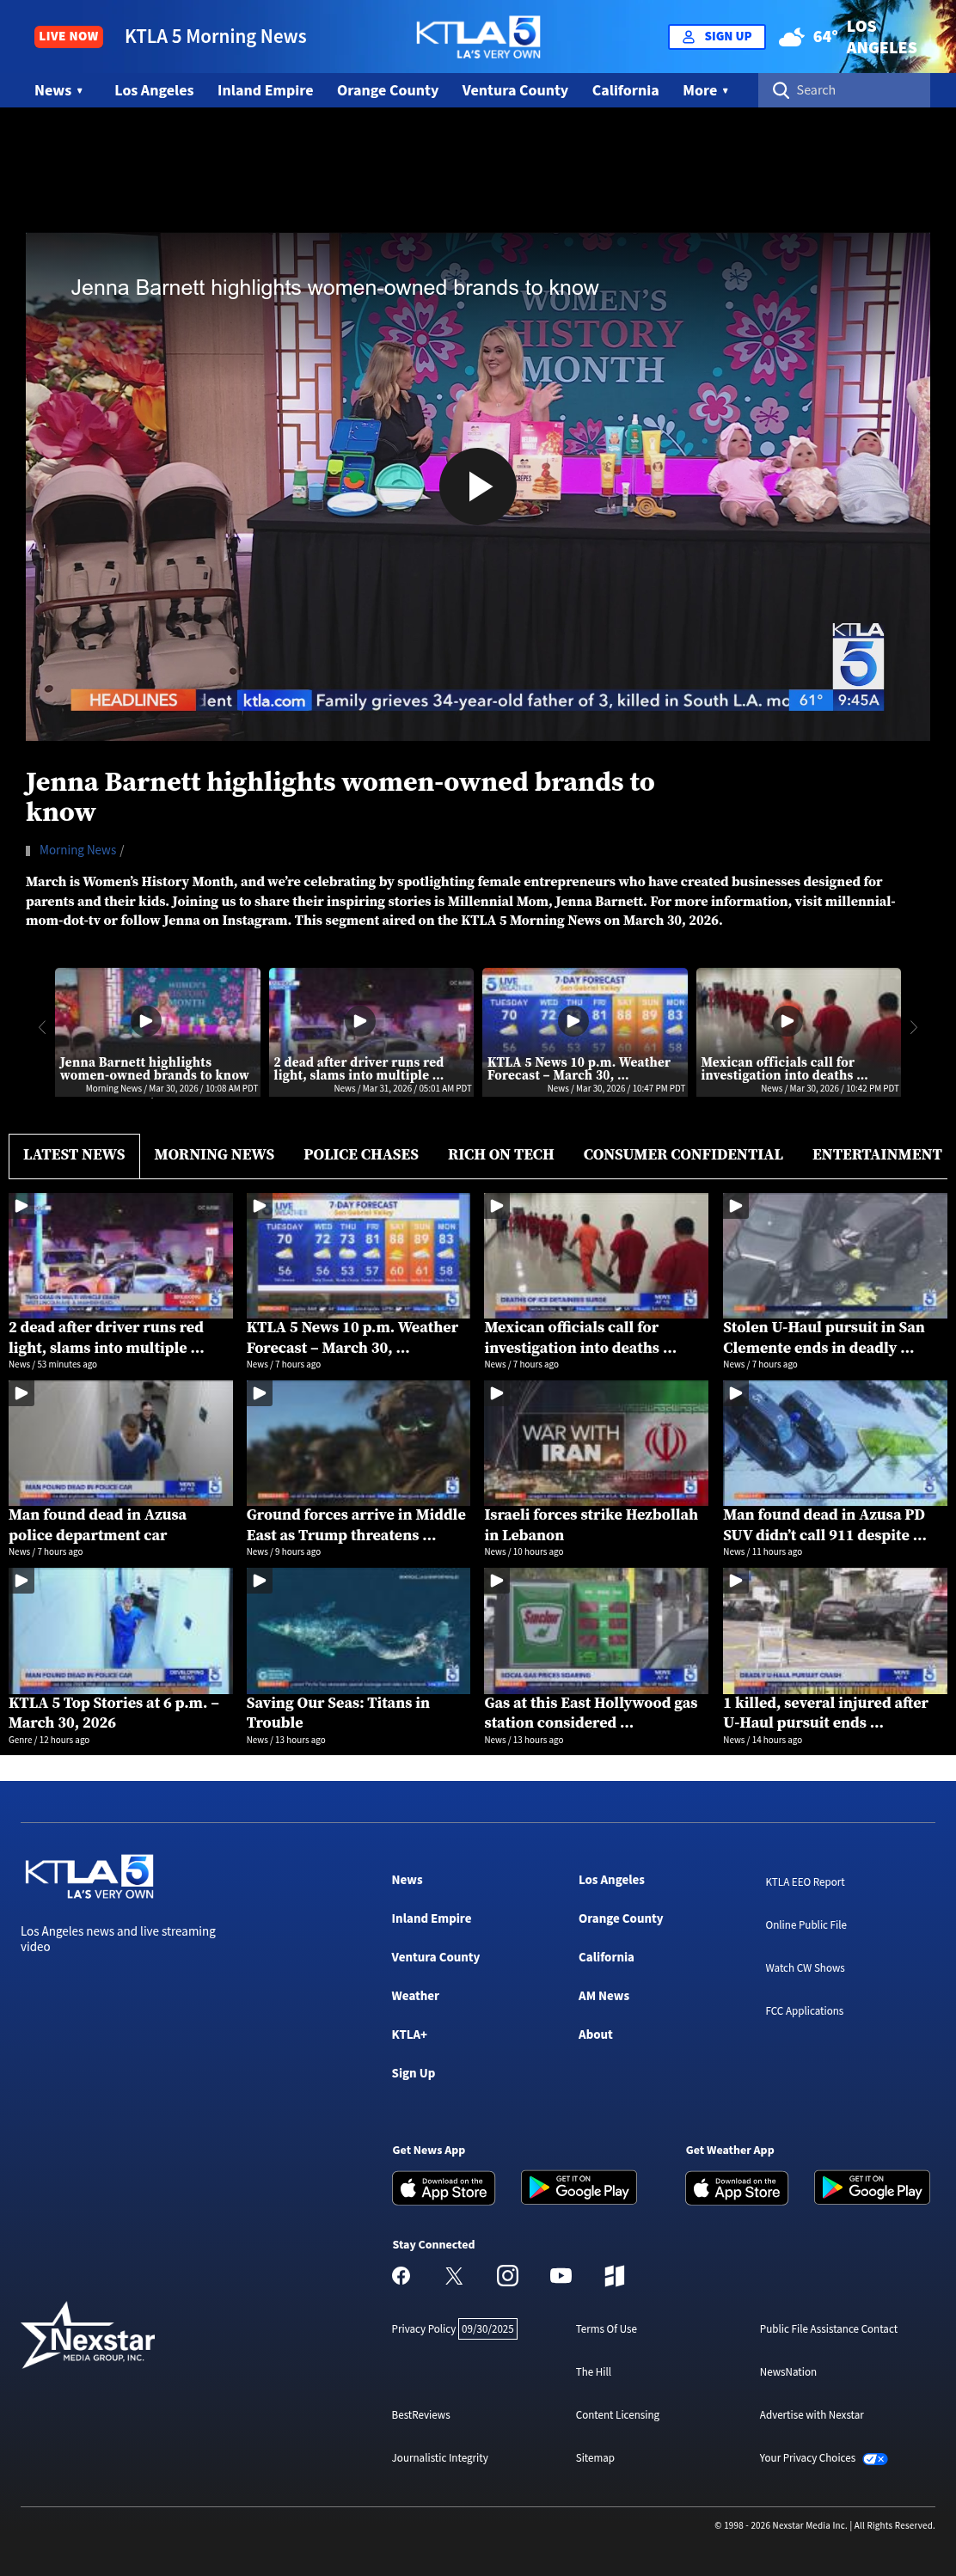
Task: Open the Watch CW Shows link
Action: click(805, 1968)
